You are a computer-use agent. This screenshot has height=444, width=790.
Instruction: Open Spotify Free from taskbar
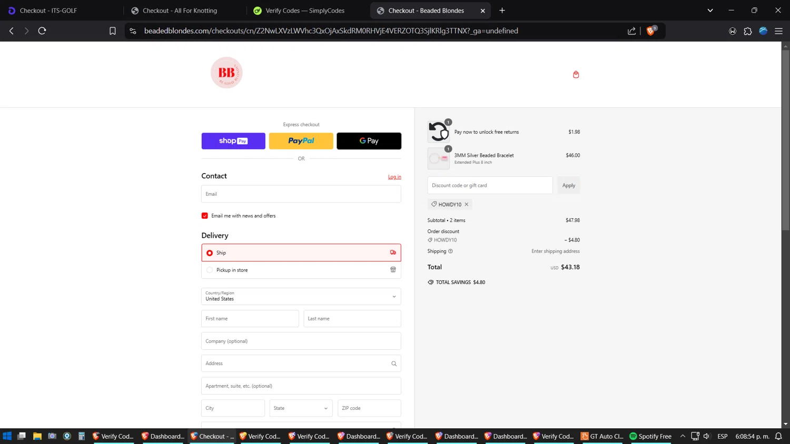coord(650,436)
